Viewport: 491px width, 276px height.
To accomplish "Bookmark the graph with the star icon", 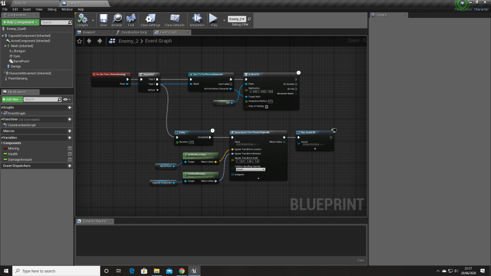I will click(x=80, y=41).
